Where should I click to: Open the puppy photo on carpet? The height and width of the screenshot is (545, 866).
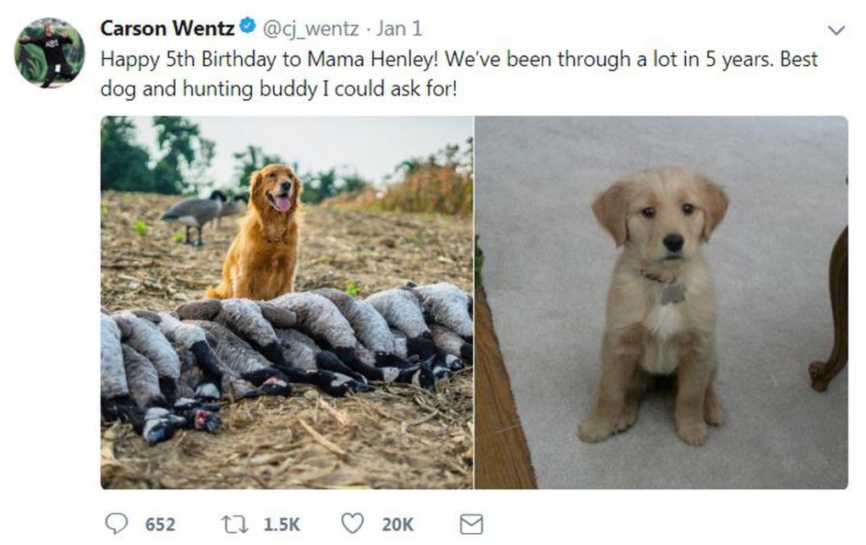tap(661, 302)
